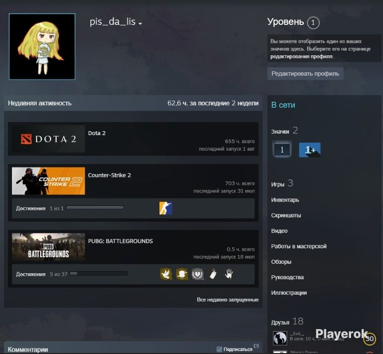Open the Games list link
Image resolution: width=383 pixels, height=354 pixels.
coord(282,183)
